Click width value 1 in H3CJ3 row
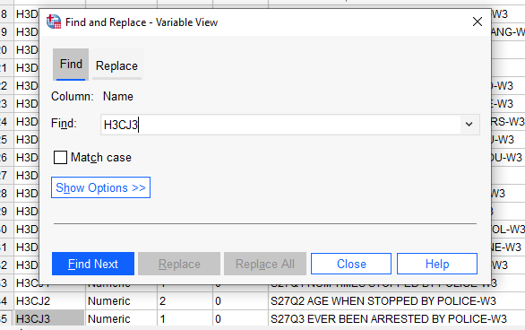The image size is (525, 330). [185, 318]
